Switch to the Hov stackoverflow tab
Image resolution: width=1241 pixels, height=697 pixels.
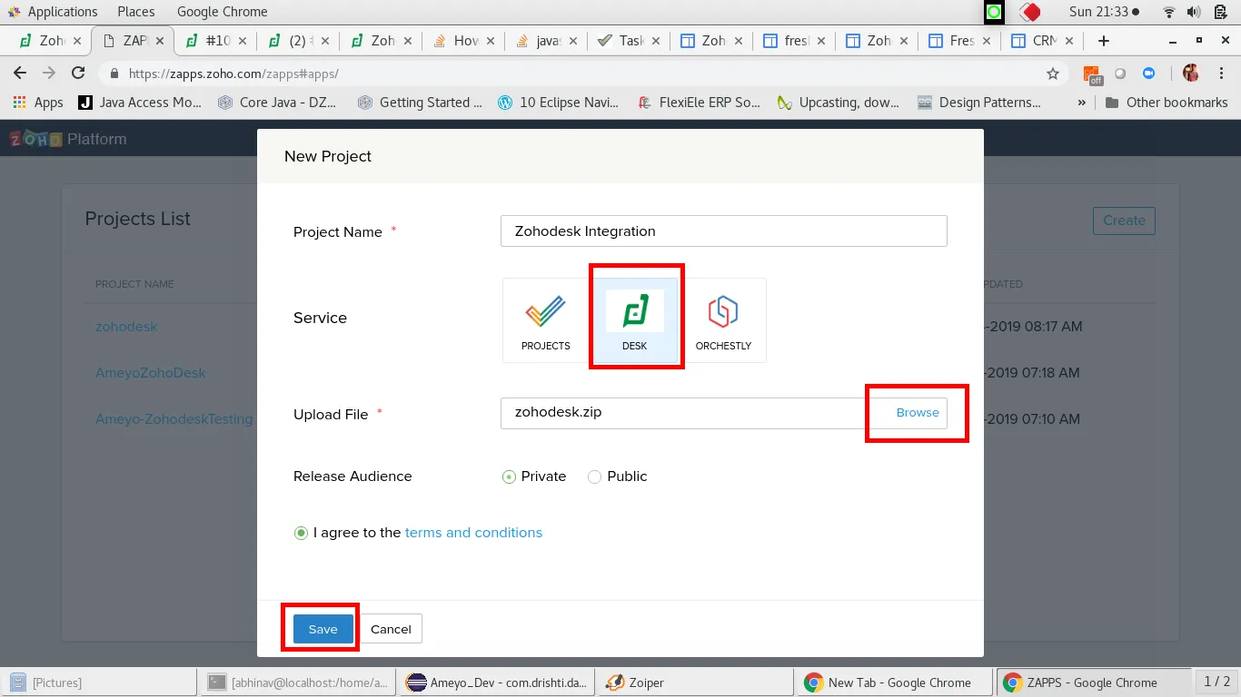(x=462, y=41)
